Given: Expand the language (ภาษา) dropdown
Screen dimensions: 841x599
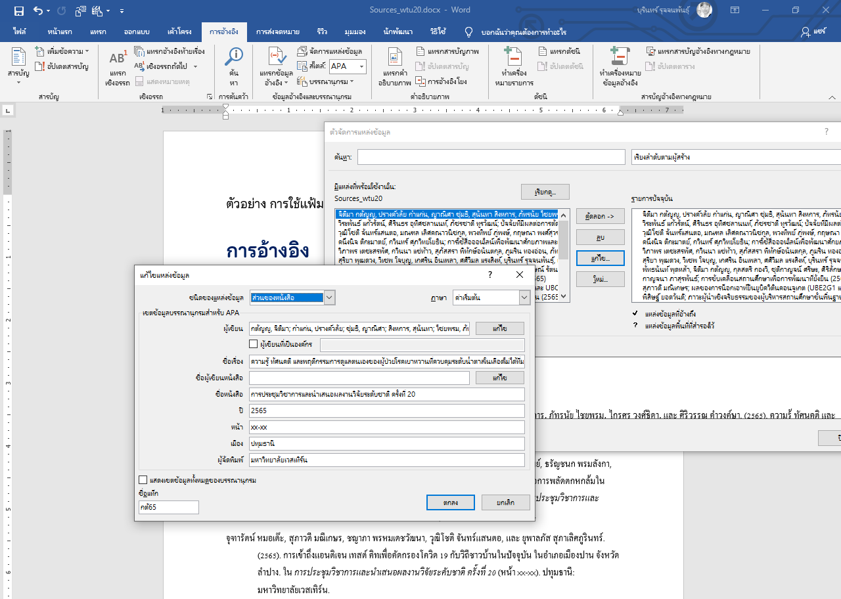Looking at the screenshot, I should coord(524,298).
